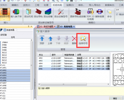Select 对齐 2D 布局图 align icon
The width and height of the screenshot is (124, 100).
pos(90,11)
